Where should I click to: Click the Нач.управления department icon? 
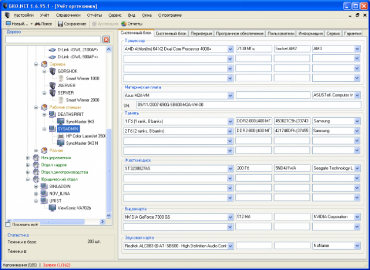36,158
